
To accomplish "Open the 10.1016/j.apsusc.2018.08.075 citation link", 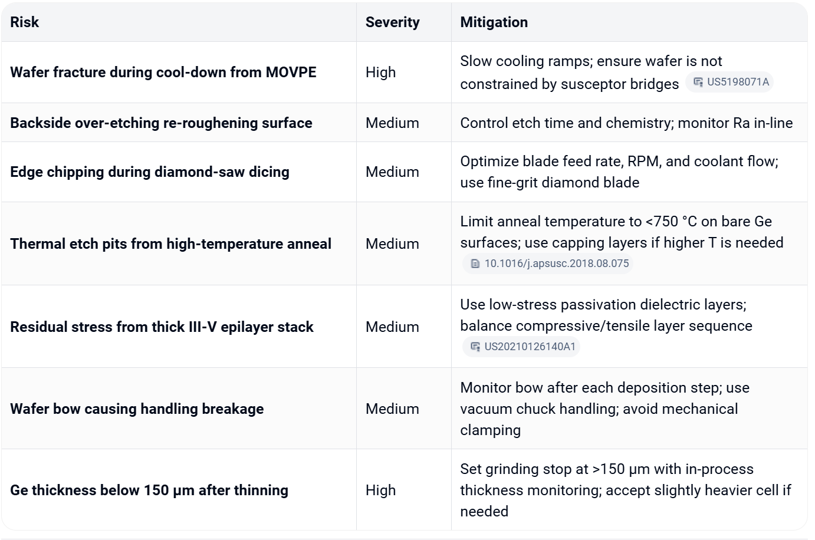I will point(548,264).
